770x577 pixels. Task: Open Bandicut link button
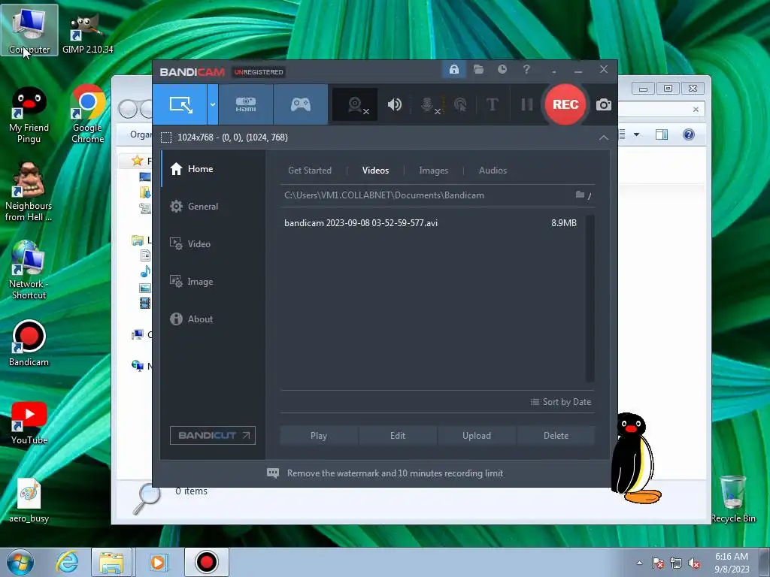(213, 435)
